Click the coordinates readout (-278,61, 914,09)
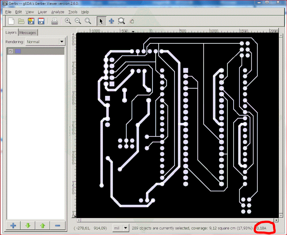The height and width of the screenshot is (235, 287). (x=90, y=228)
